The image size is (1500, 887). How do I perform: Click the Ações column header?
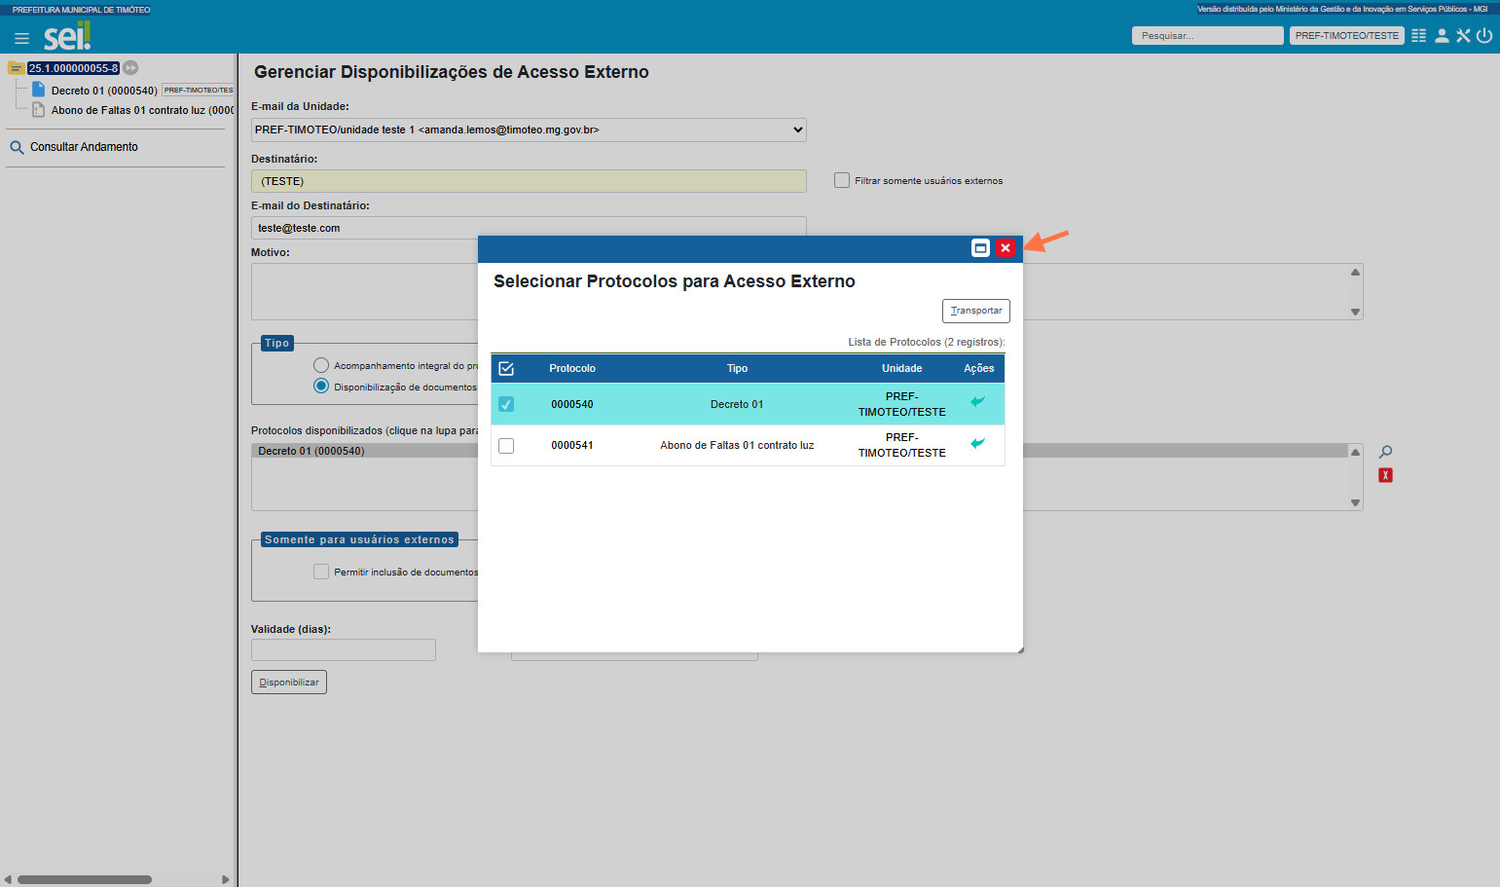tap(979, 368)
